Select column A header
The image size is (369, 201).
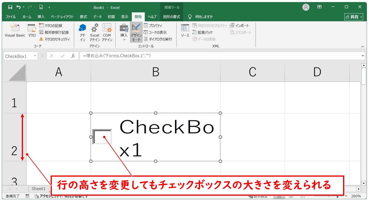click(x=59, y=72)
